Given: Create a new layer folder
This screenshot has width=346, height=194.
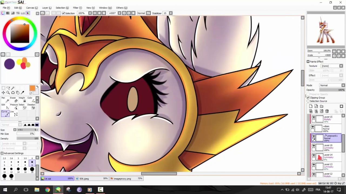Looking at the screenshot, I should point(321,106).
